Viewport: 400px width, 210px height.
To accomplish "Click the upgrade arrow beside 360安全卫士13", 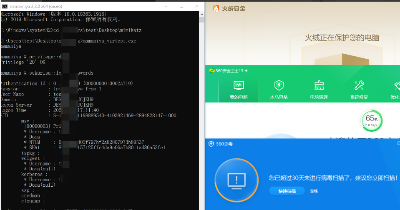I will tap(246, 70).
